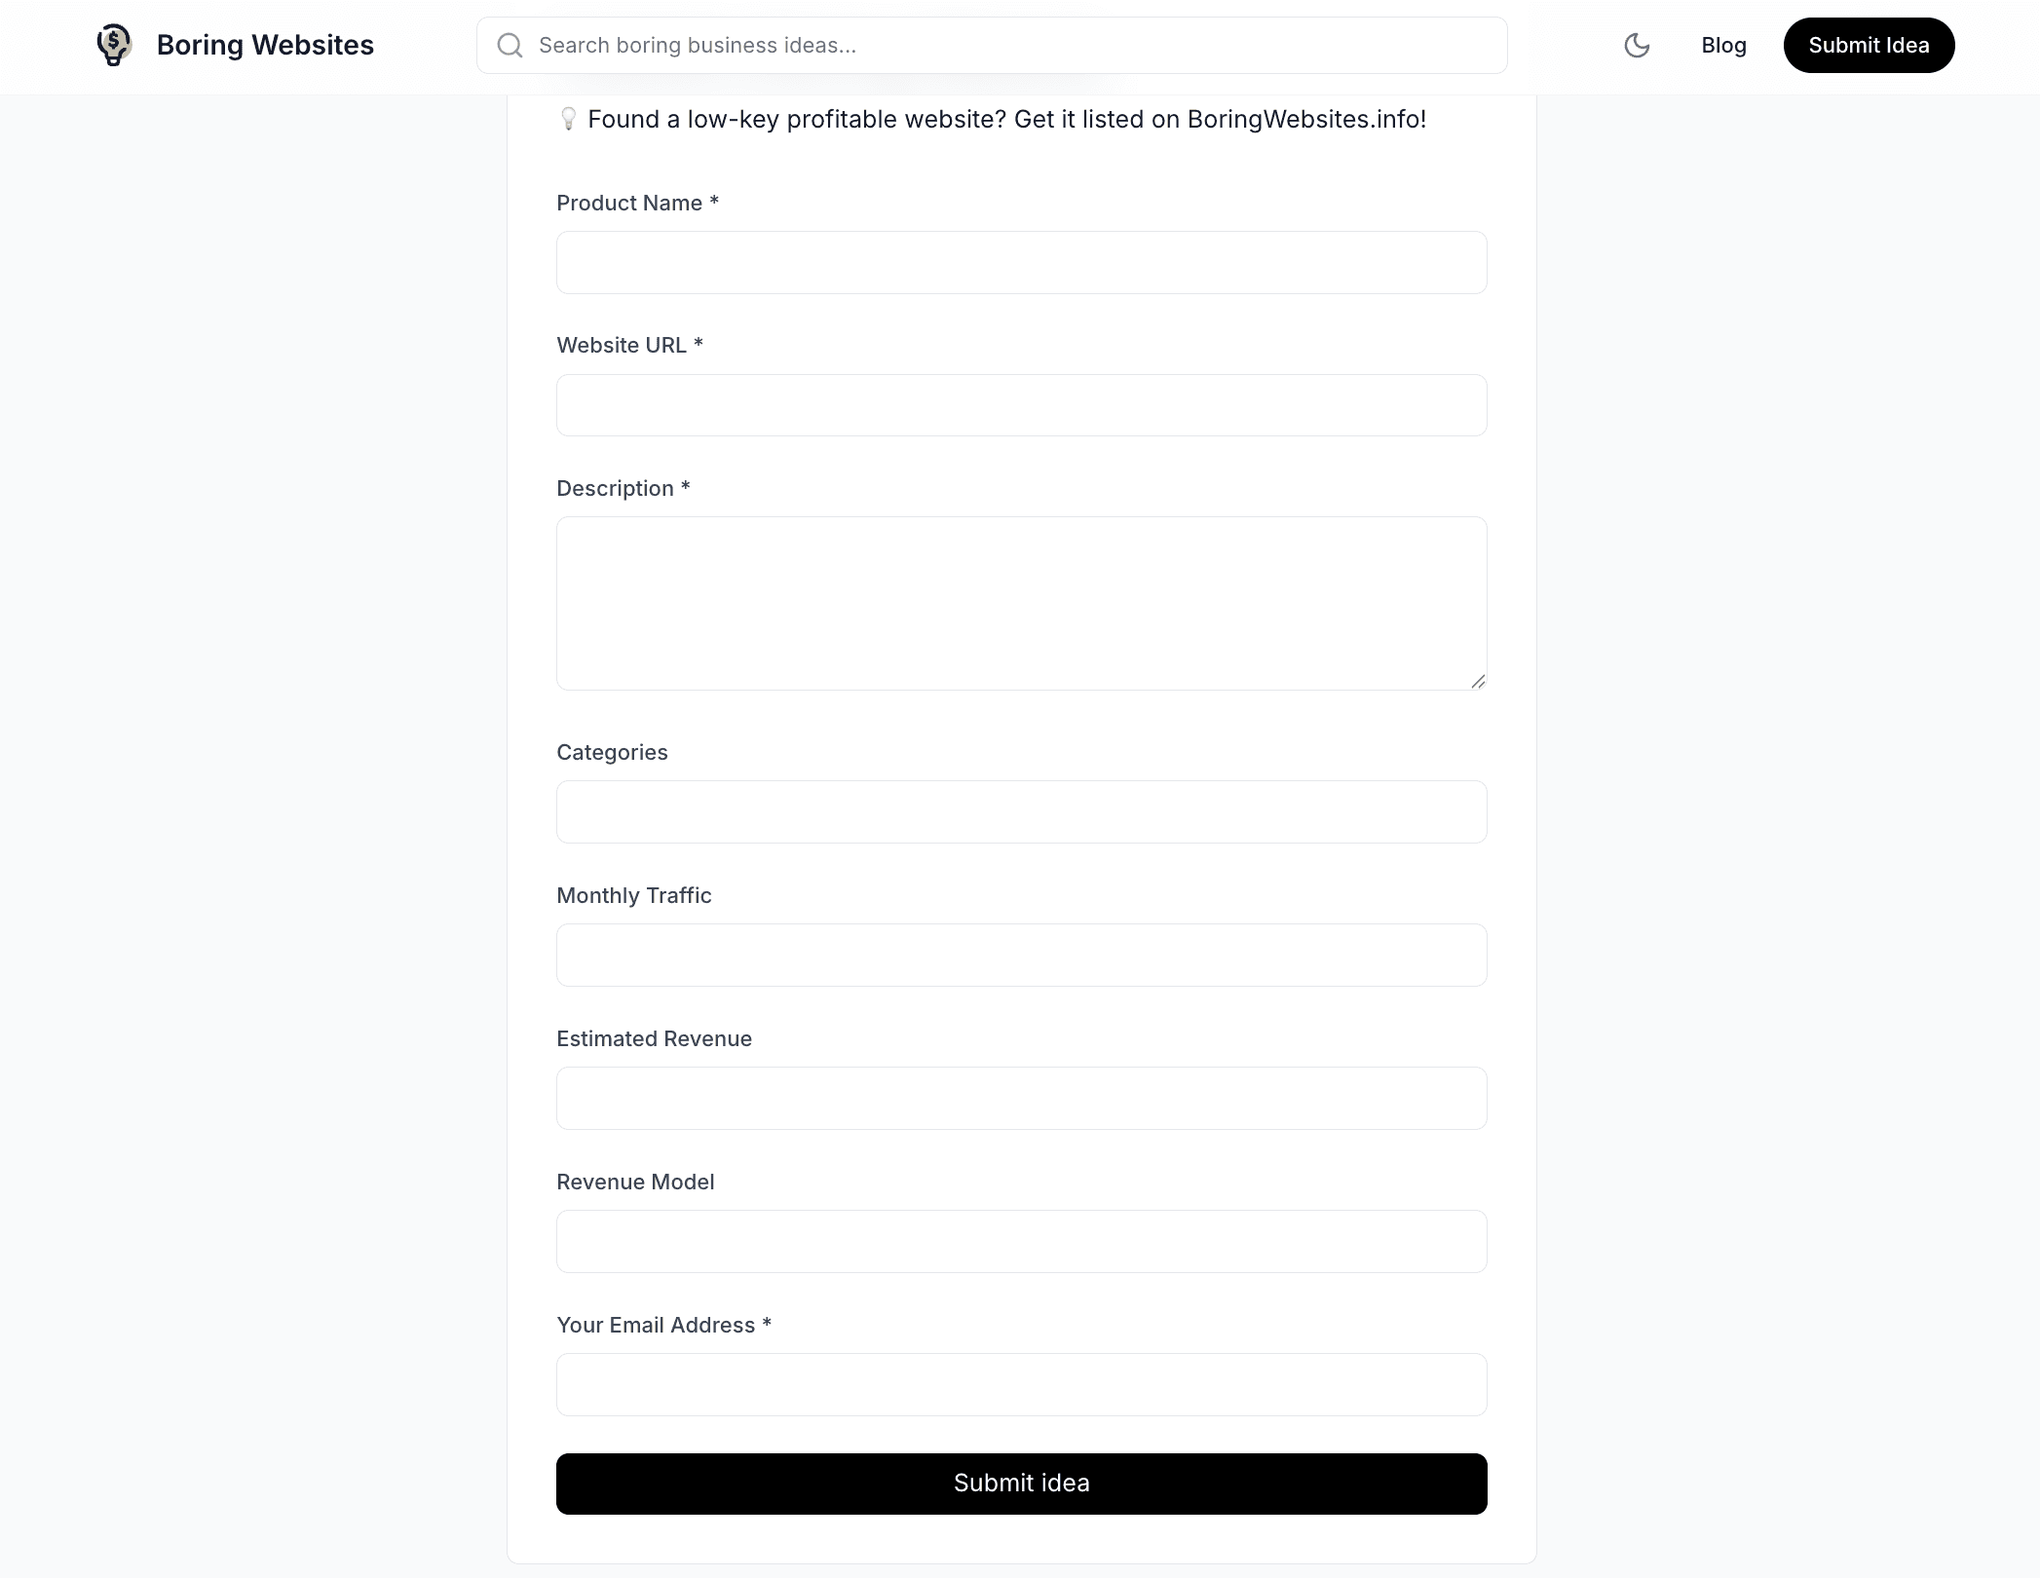2040x1578 pixels.
Task: Grab the Description textarea resize handle
Action: (x=1478, y=681)
